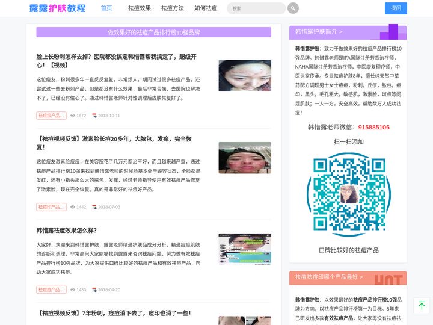
Task: Open thumbnail of the 激素脸 article red face
Action: 245,158
